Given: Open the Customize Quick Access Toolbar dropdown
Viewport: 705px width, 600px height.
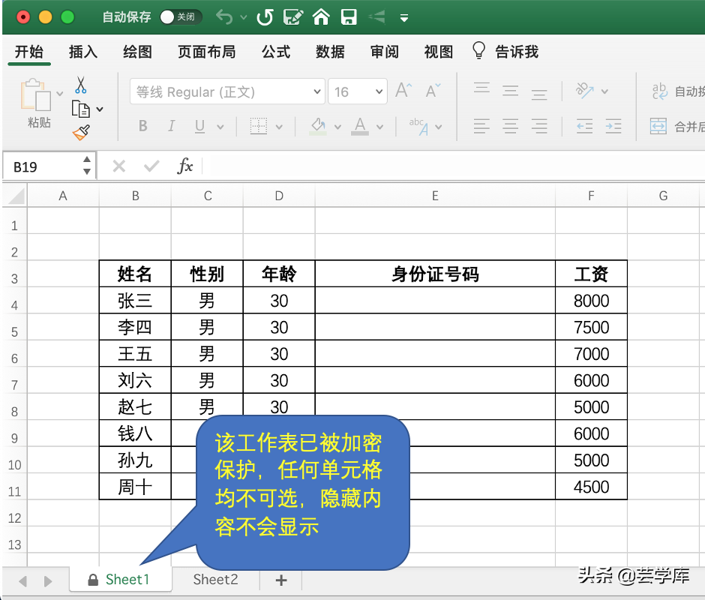Looking at the screenshot, I should pyautogui.click(x=404, y=18).
